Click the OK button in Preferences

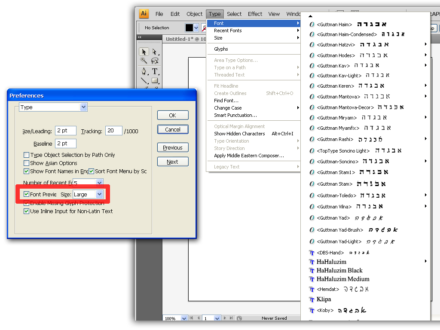click(173, 115)
